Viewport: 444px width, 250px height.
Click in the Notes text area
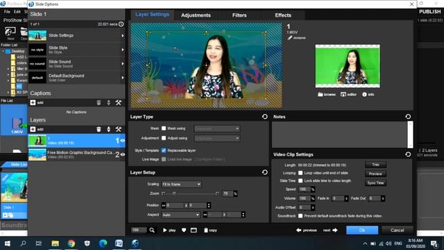(340, 134)
